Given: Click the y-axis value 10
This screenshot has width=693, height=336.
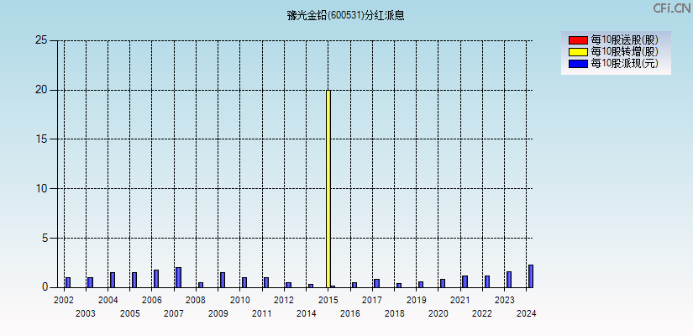Looking at the screenshot, I should (41, 189).
